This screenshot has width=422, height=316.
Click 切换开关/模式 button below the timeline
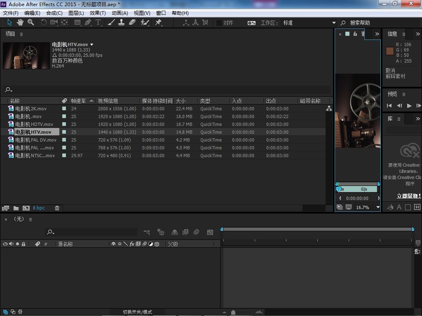pos(137,312)
